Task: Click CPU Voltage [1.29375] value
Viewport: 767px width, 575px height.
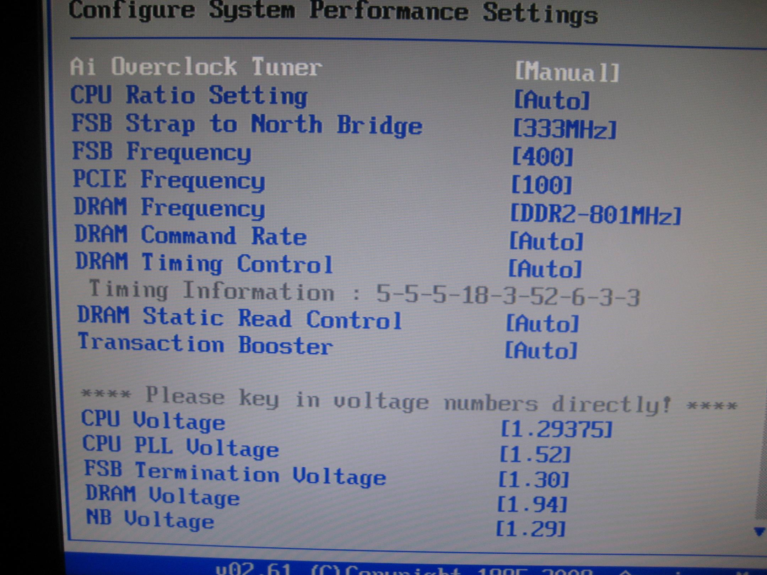Action: (x=556, y=429)
